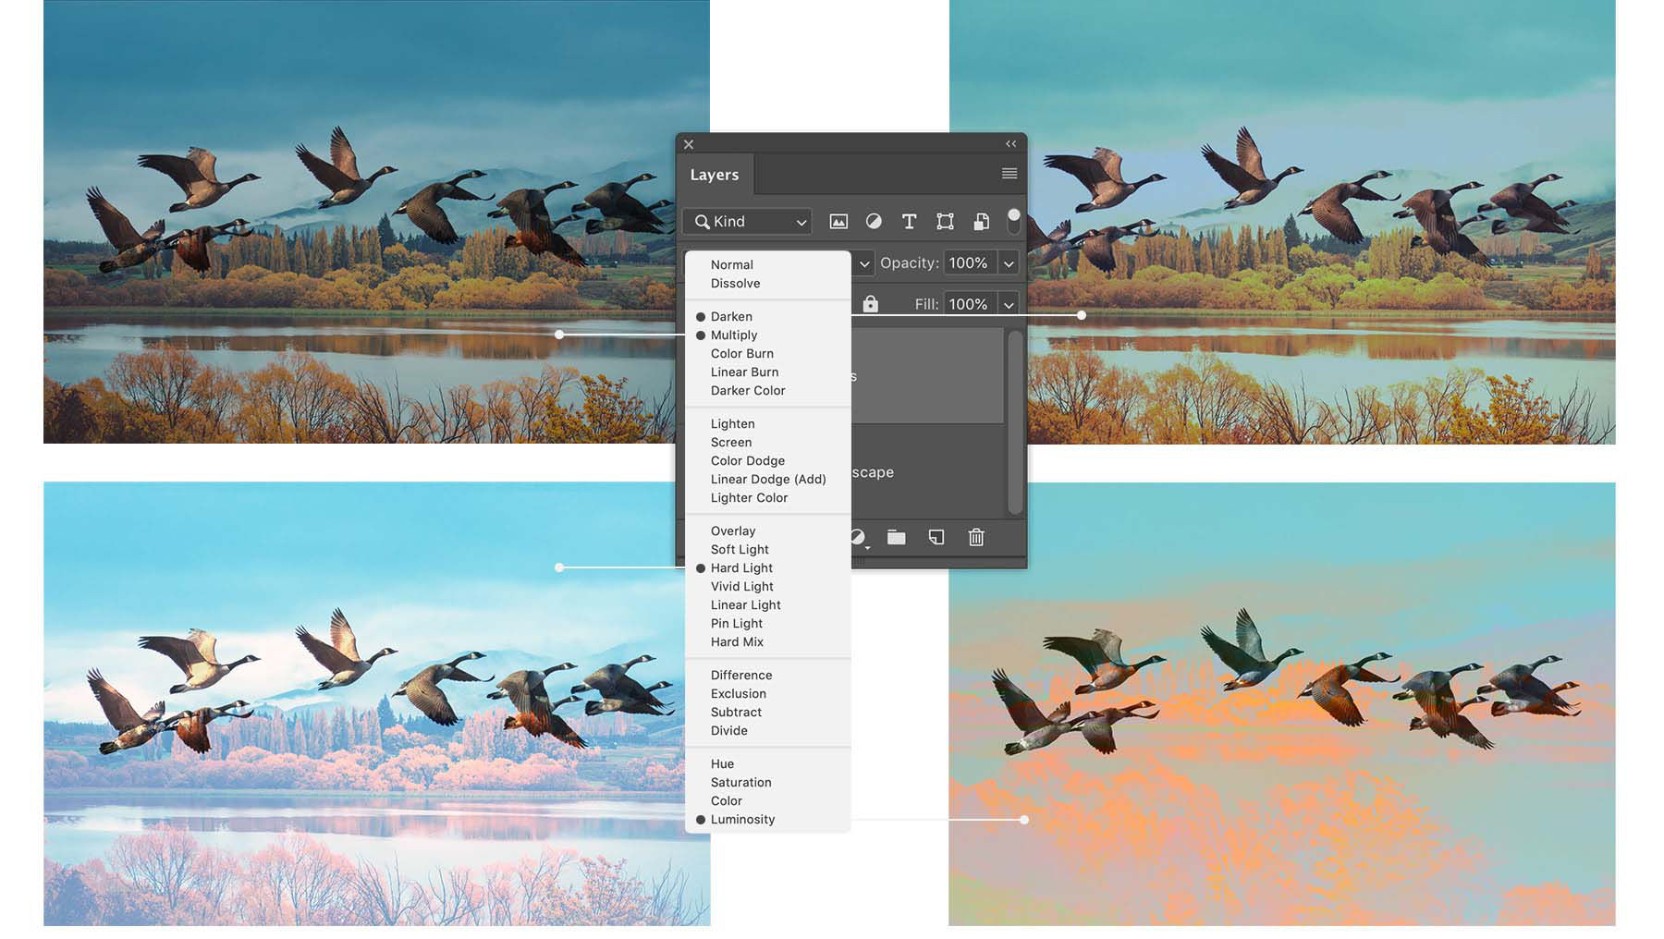Screen dimensions: 1664x939
Task: Choose Luminosity from the blend mode list
Action: click(743, 819)
